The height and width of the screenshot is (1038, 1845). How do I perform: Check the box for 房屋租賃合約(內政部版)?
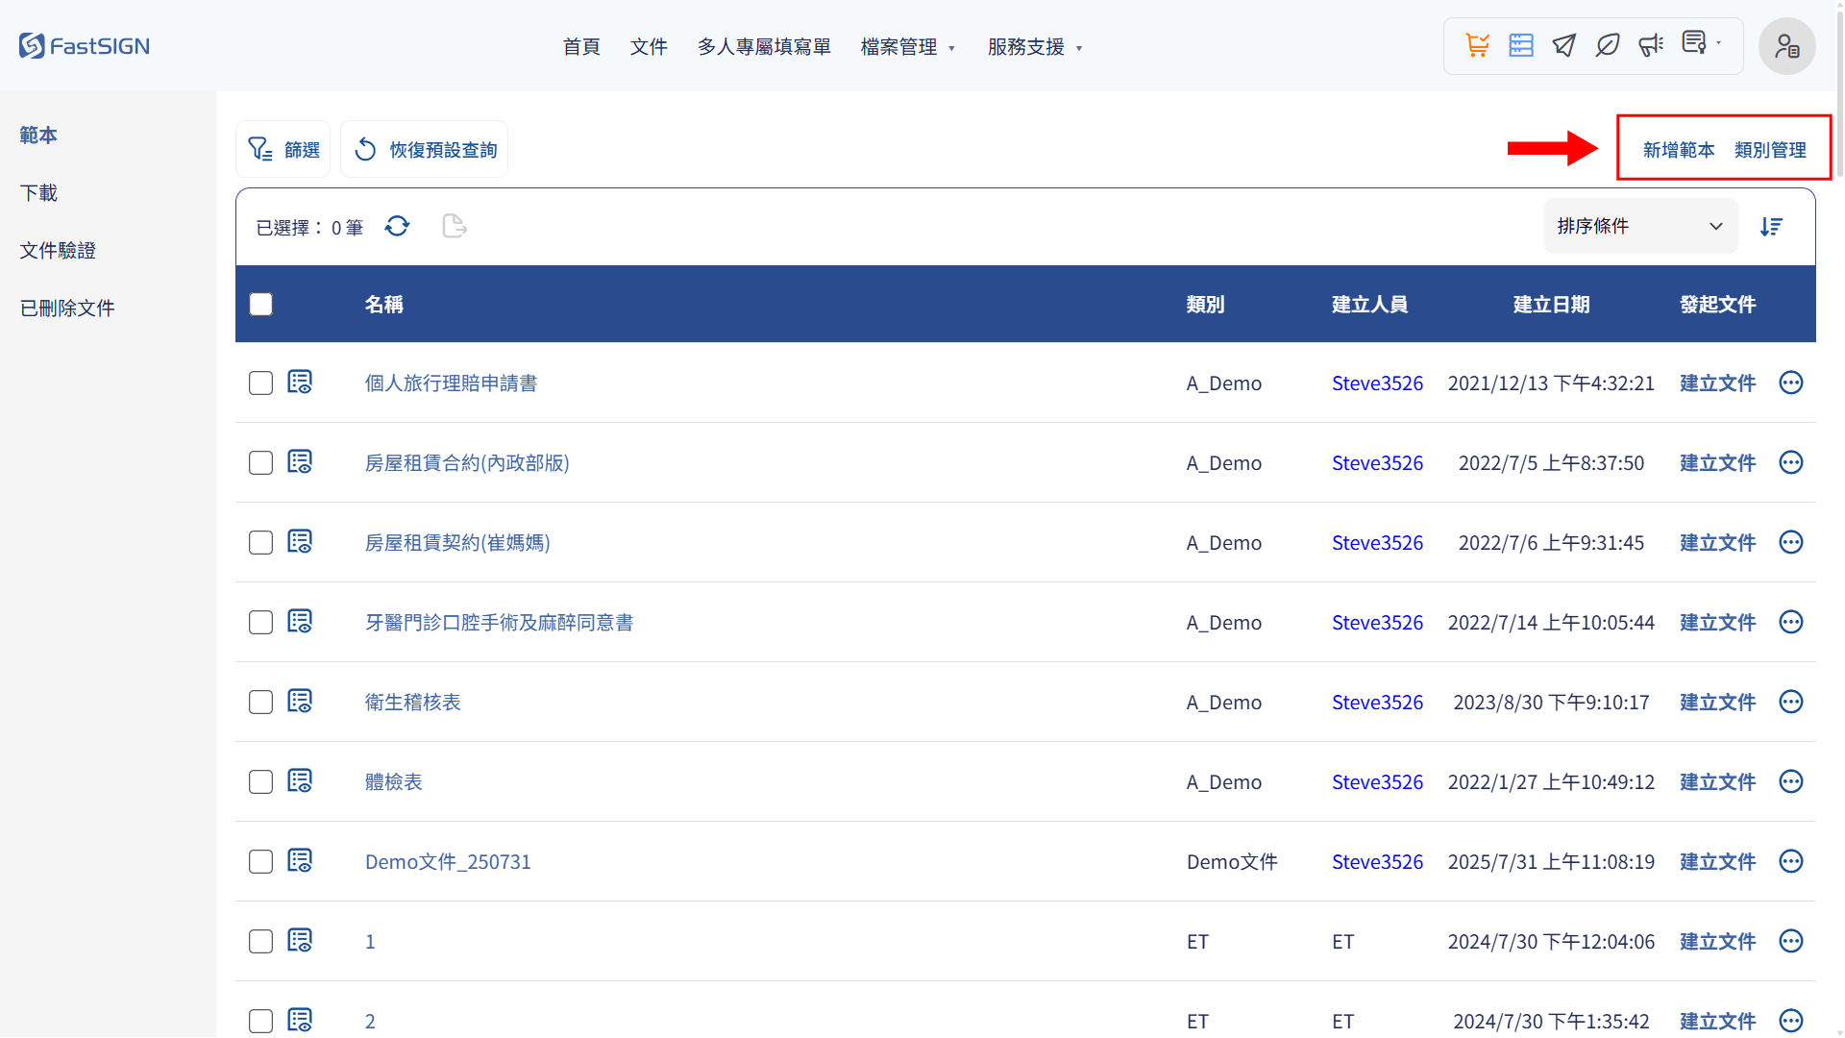click(x=260, y=462)
